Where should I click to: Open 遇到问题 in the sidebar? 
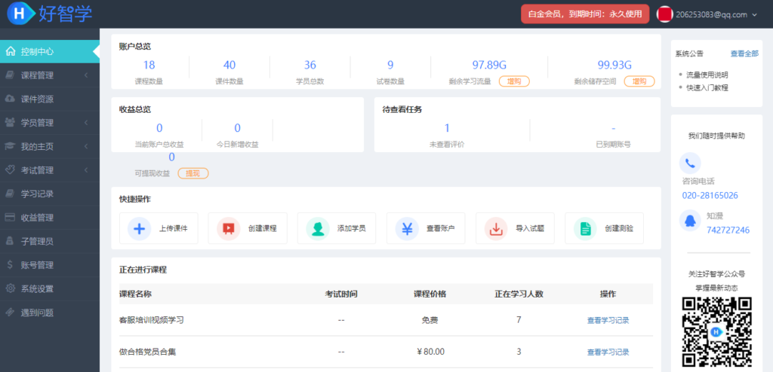coord(50,312)
